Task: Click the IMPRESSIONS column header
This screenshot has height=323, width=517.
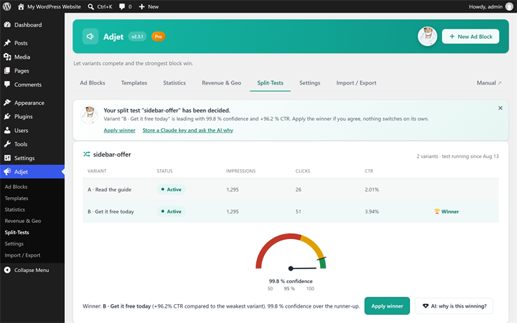Action: click(x=241, y=171)
